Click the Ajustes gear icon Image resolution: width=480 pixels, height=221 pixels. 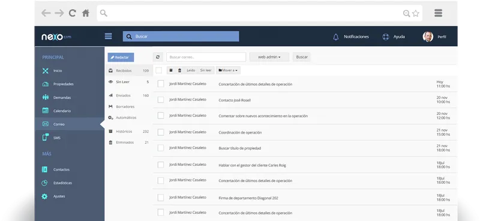point(44,196)
